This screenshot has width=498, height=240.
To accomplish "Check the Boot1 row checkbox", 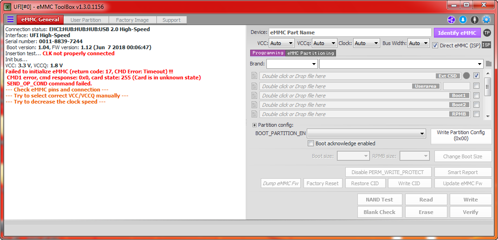I will (x=476, y=95).
